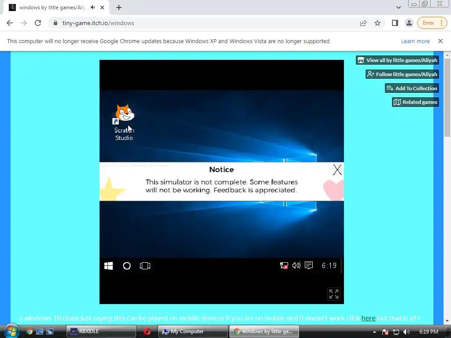Click Learn more in the update infobar
Screen dimensions: 451x338
(415, 41)
